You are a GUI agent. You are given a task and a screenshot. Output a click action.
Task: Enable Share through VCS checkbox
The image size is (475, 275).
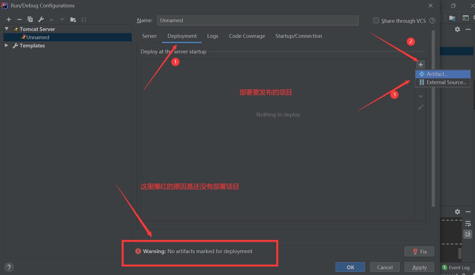click(x=376, y=21)
